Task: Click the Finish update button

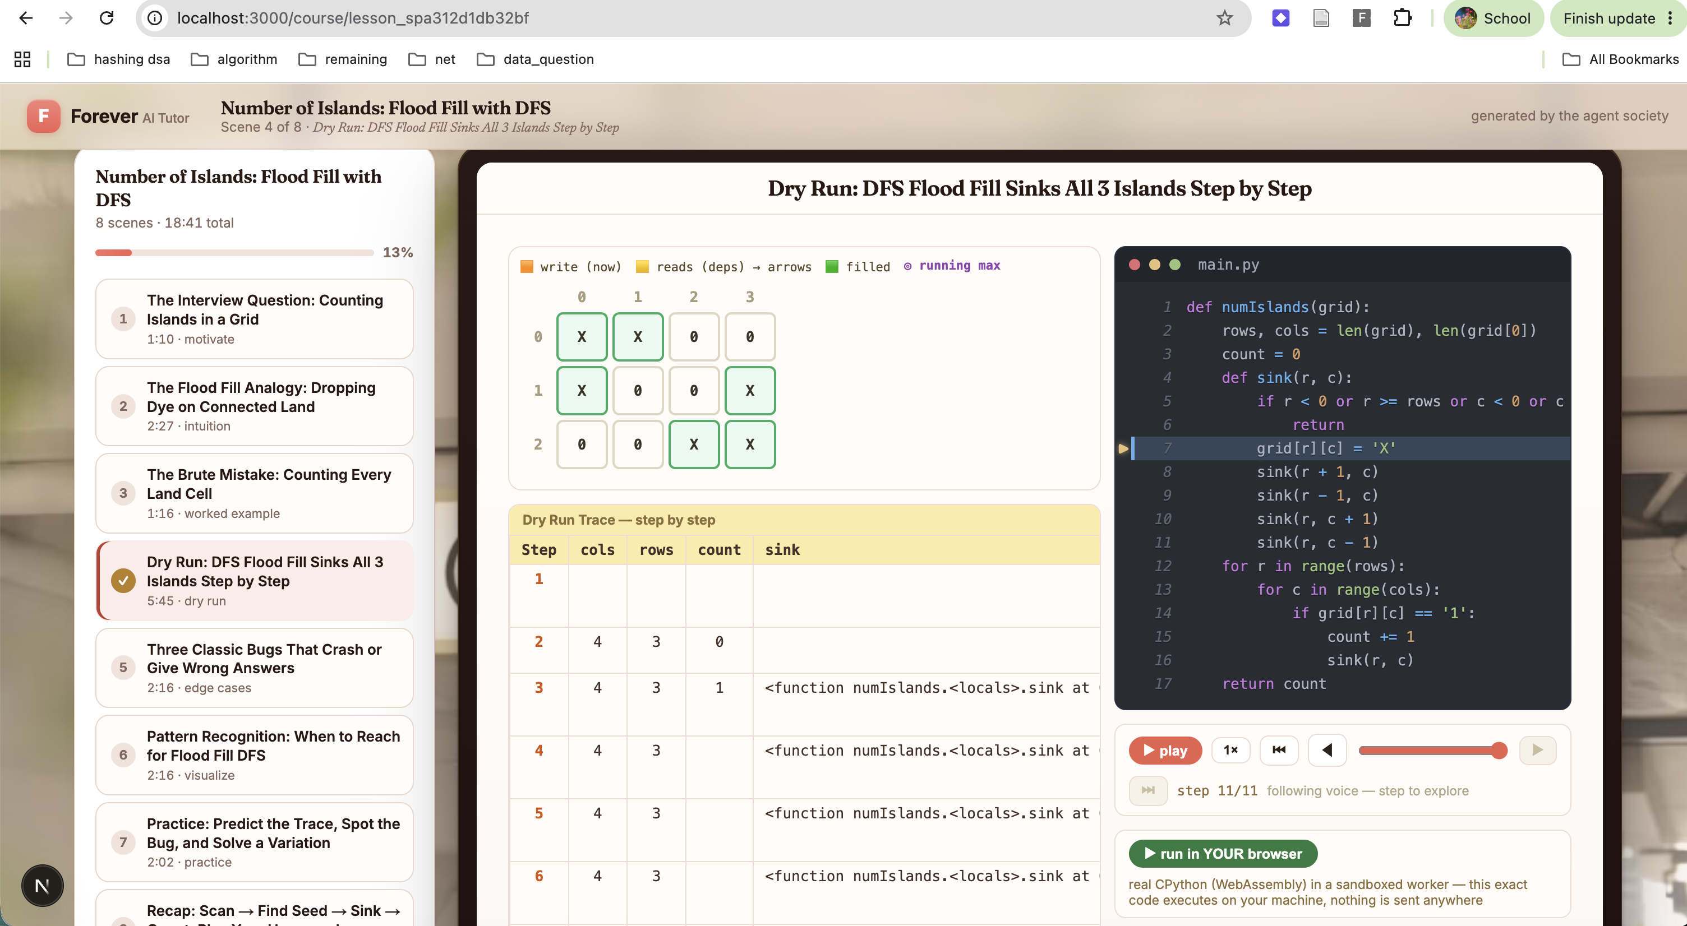Action: coord(1618,18)
